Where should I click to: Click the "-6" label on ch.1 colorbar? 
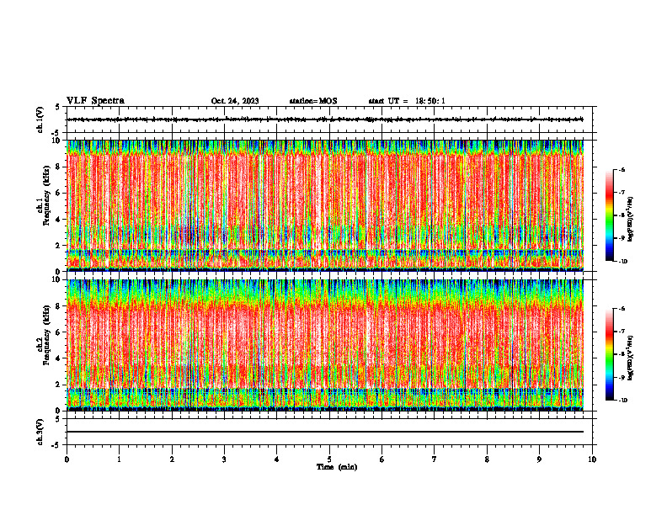click(x=622, y=170)
